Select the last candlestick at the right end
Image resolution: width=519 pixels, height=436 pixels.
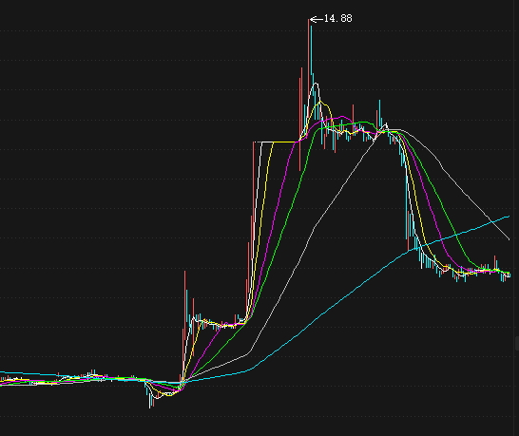coord(509,275)
